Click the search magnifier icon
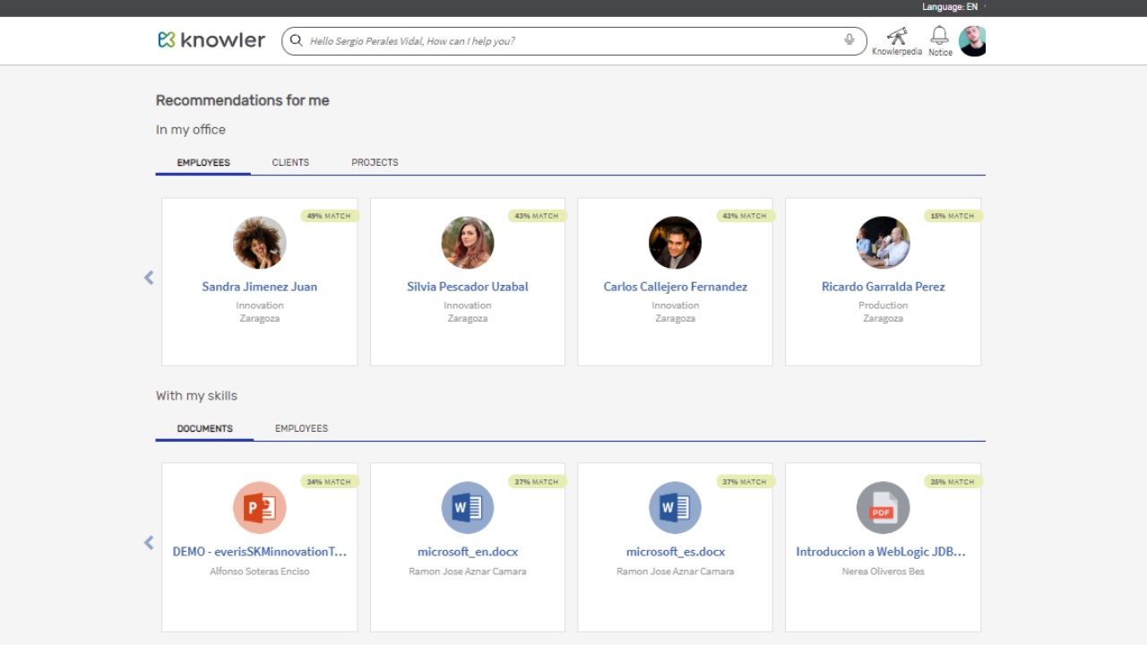 296,40
